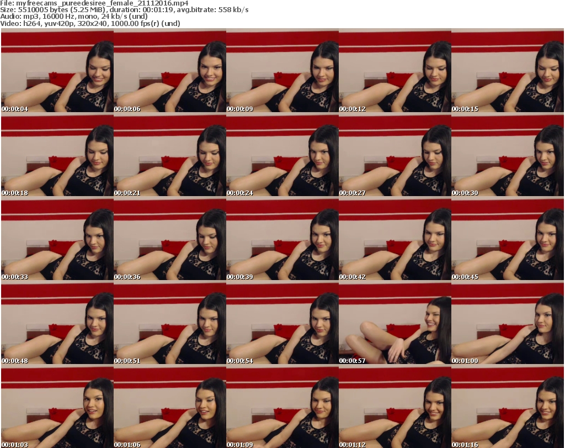Select the thumbnail frame at 00:01:06
This screenshot has height=448, width=565.
click(x=170, y=406)
